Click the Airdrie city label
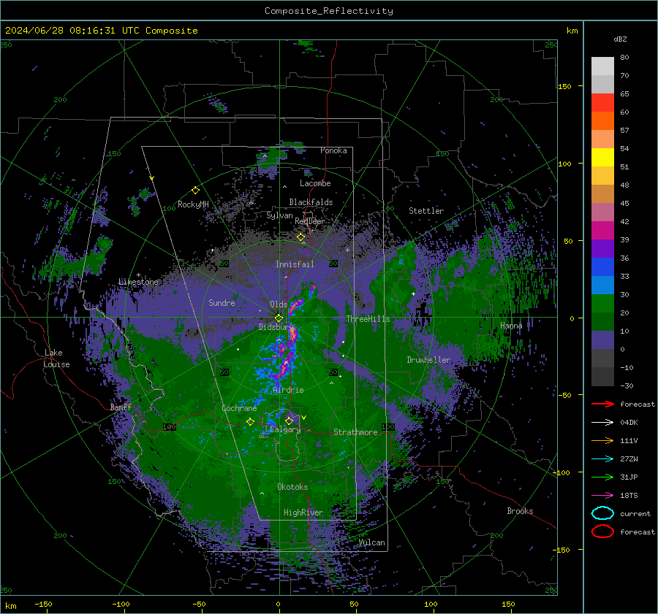Viewport: 658px width, 614px height. coord(288,390)
